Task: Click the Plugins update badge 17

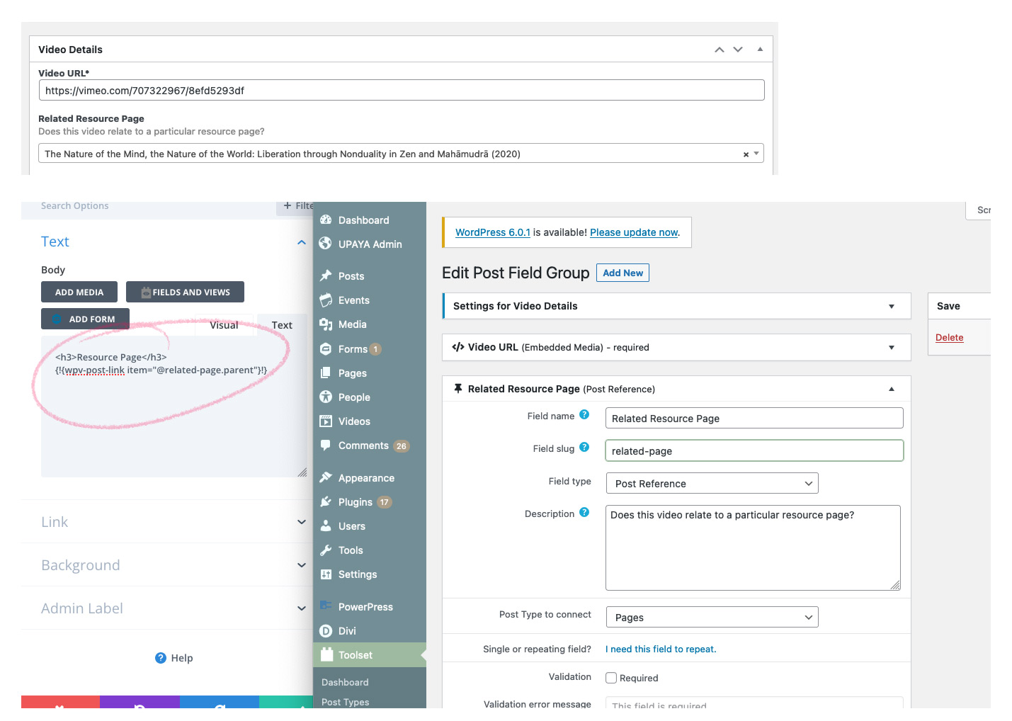Action: point(385,502)
